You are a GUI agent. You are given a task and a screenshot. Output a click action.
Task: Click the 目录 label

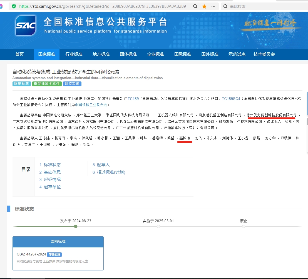pos(26,169)
